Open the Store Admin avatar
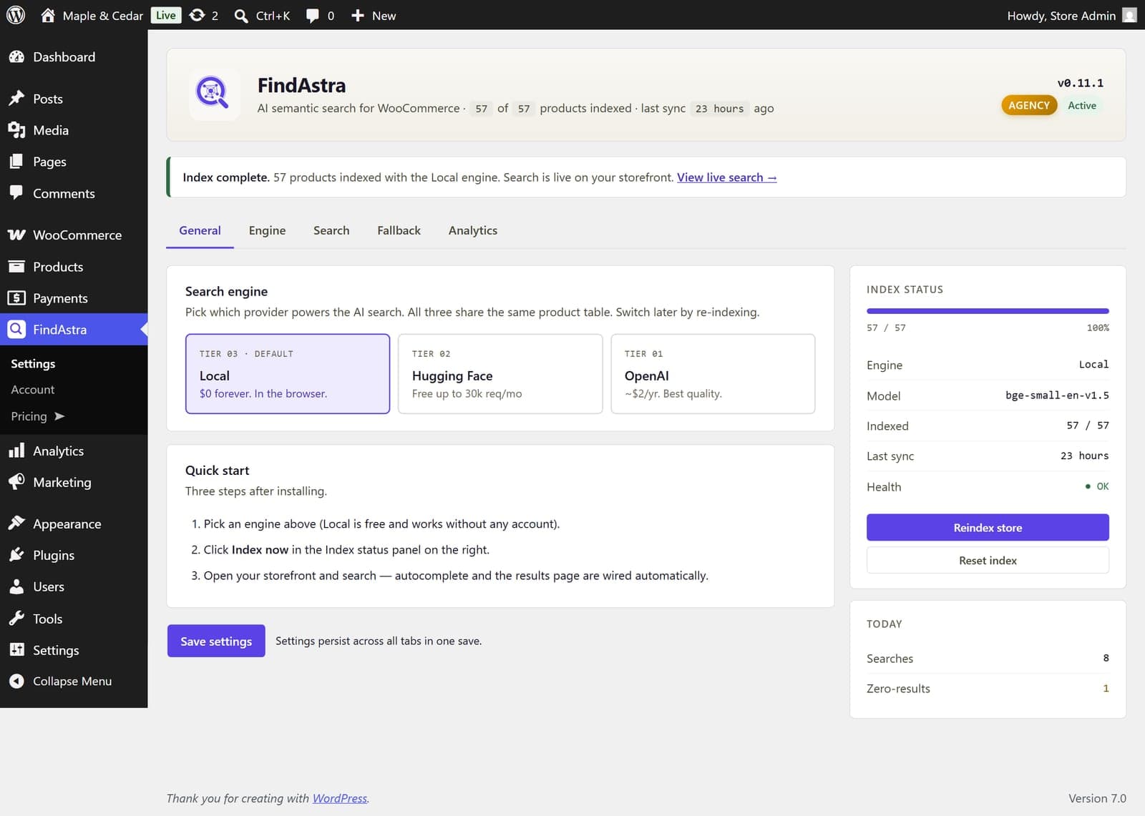 point(1129,15)
